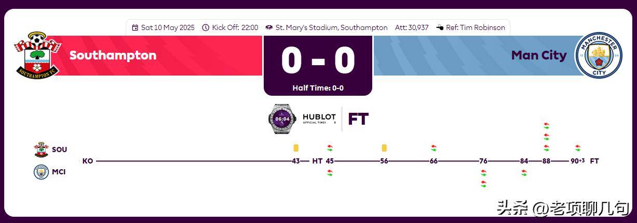Screen dimensions: 637x223
Task: Click the 0 - 0 scoreline box
Action: pyautogui.click(x=318, y=65)
